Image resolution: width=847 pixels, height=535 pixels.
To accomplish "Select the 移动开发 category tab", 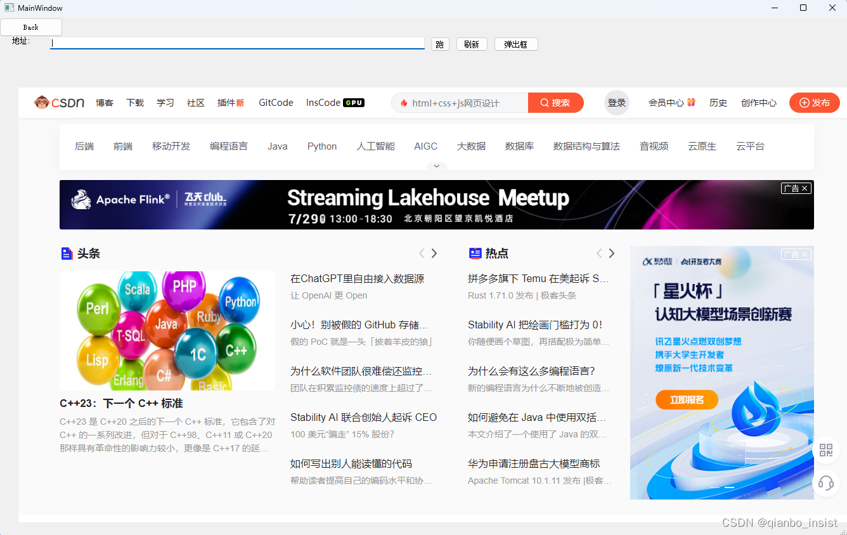I will pyautogui.click(x=171, y=146).
